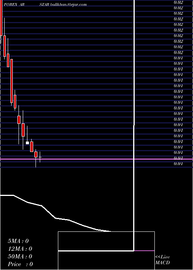Click the 'Price : 0' readout
193x270 pixels.
[x=20, y=264]
